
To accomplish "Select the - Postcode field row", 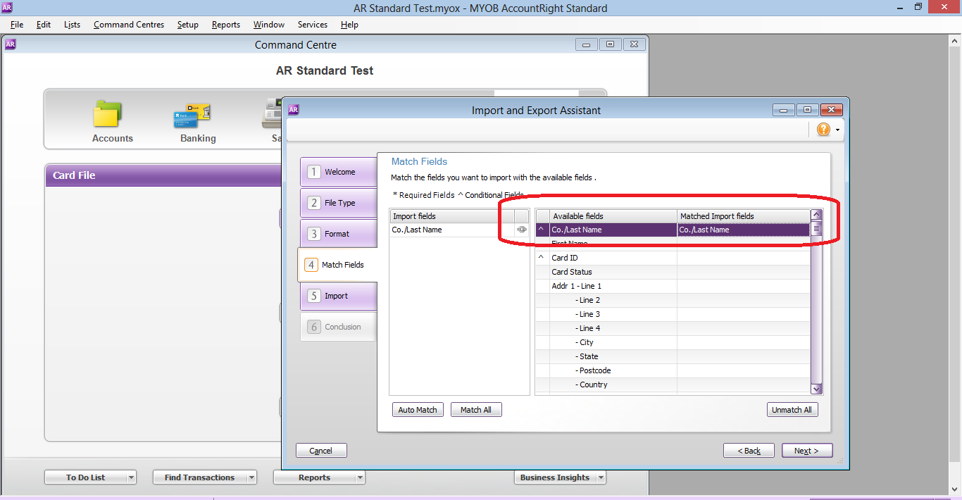I will pos(613,370).
